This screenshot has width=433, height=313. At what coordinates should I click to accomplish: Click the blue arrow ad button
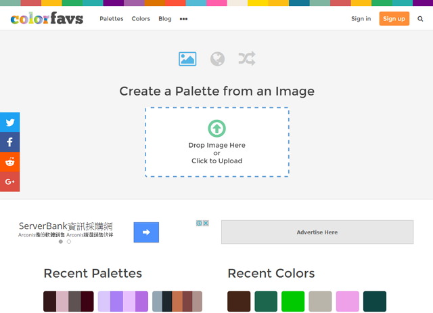click(146, 232)
